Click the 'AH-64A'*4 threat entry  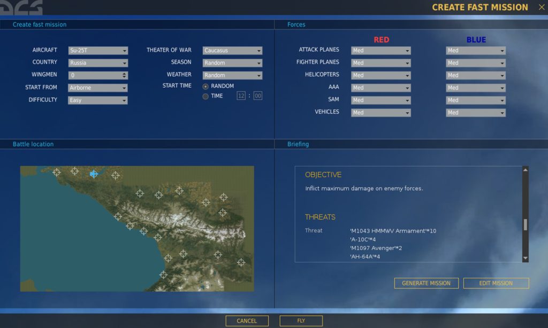pyautogui.click(x=365, y=257)
